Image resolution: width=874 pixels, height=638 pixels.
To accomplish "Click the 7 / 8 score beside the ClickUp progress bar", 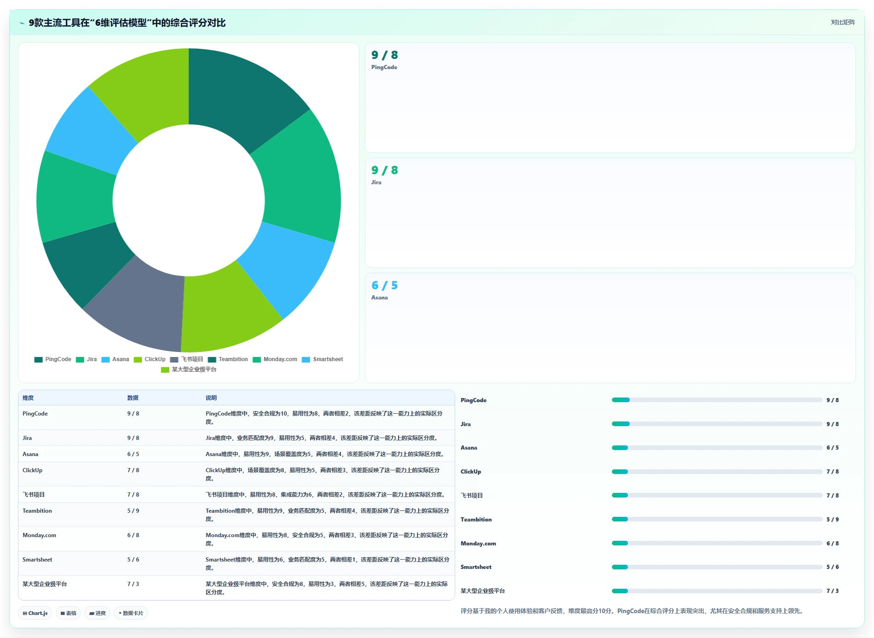I will [833, 472].
